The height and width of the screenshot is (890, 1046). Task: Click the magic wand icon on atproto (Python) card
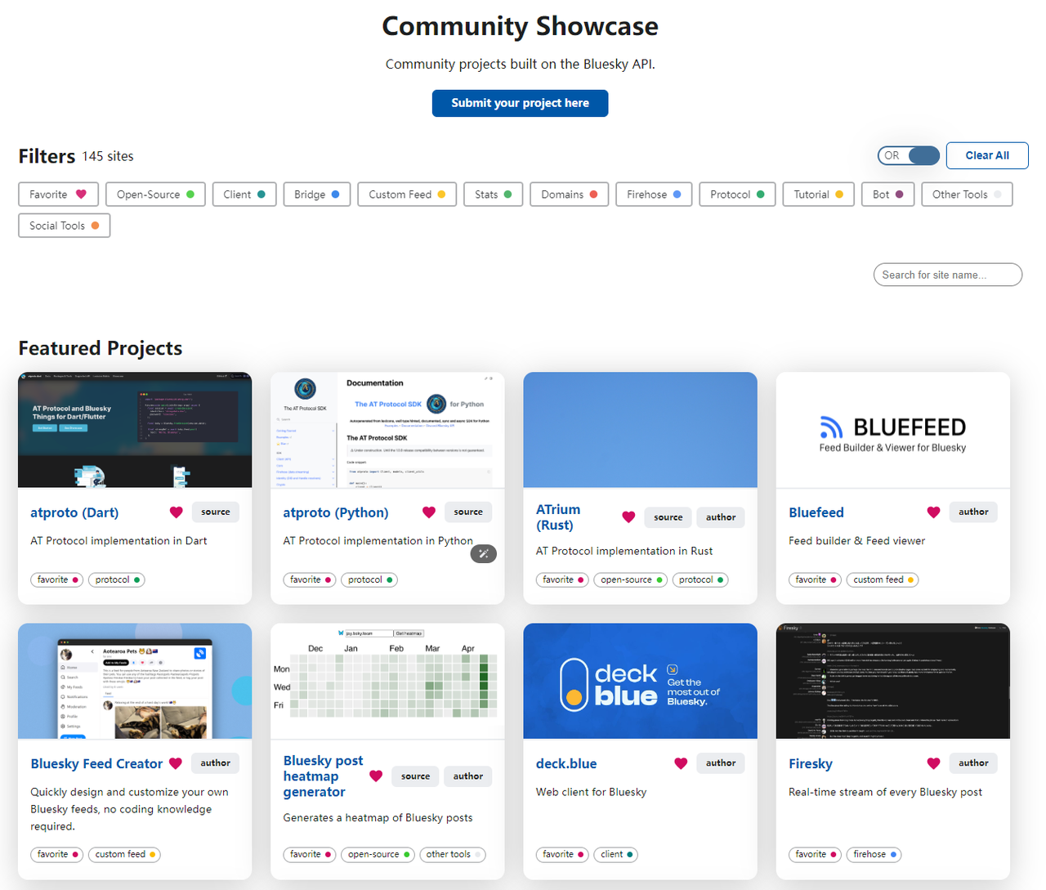tap(484, 554)
